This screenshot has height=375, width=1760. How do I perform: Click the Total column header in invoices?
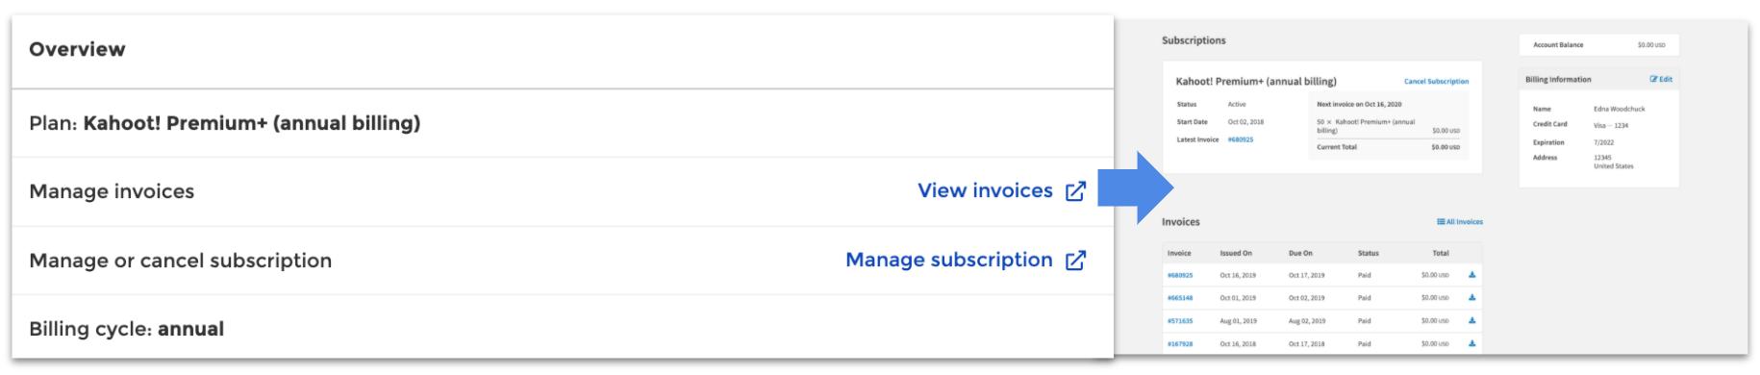[1440, 253]
